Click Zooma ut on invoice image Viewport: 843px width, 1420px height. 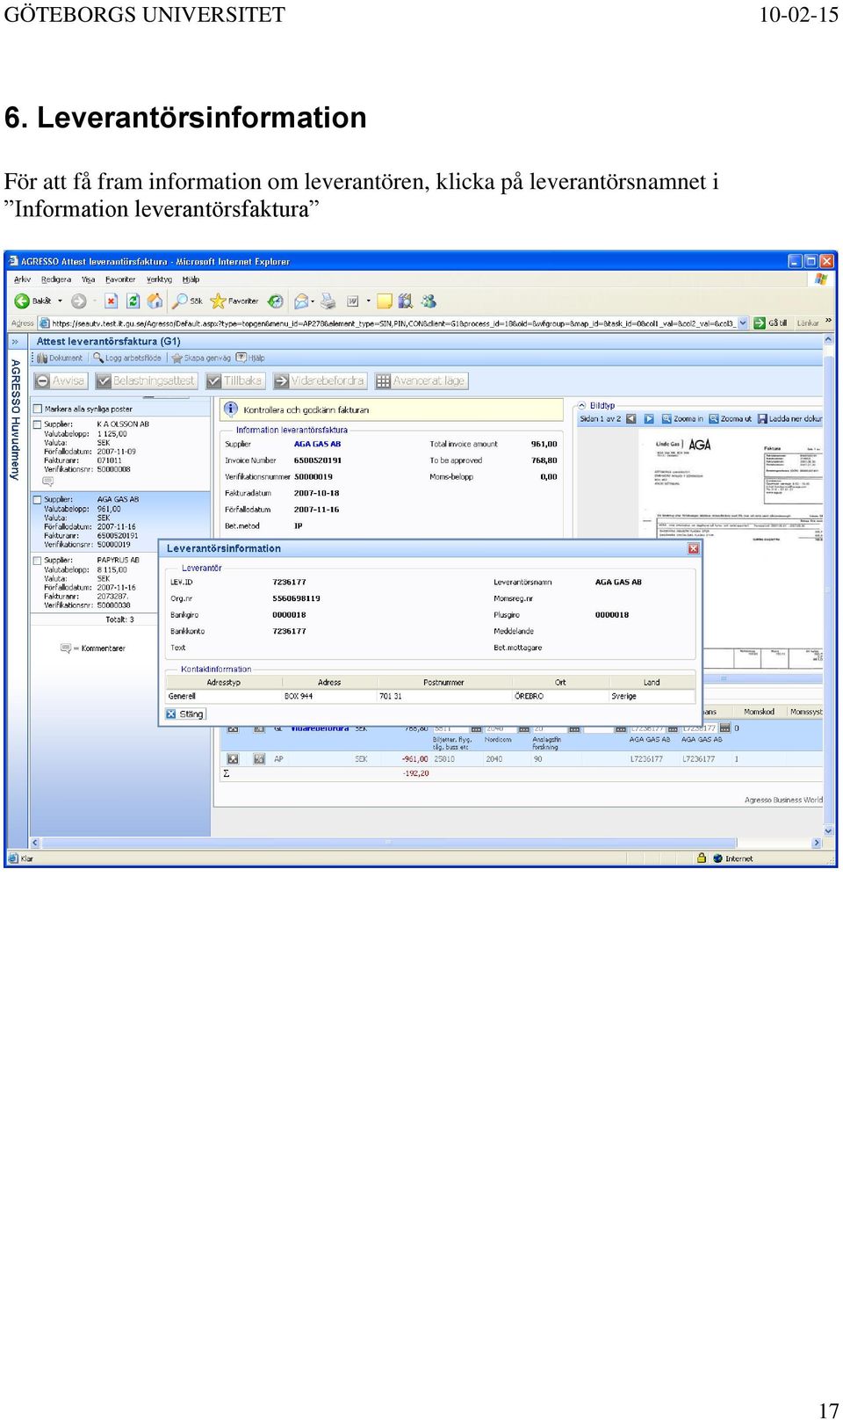click(730, 419)
